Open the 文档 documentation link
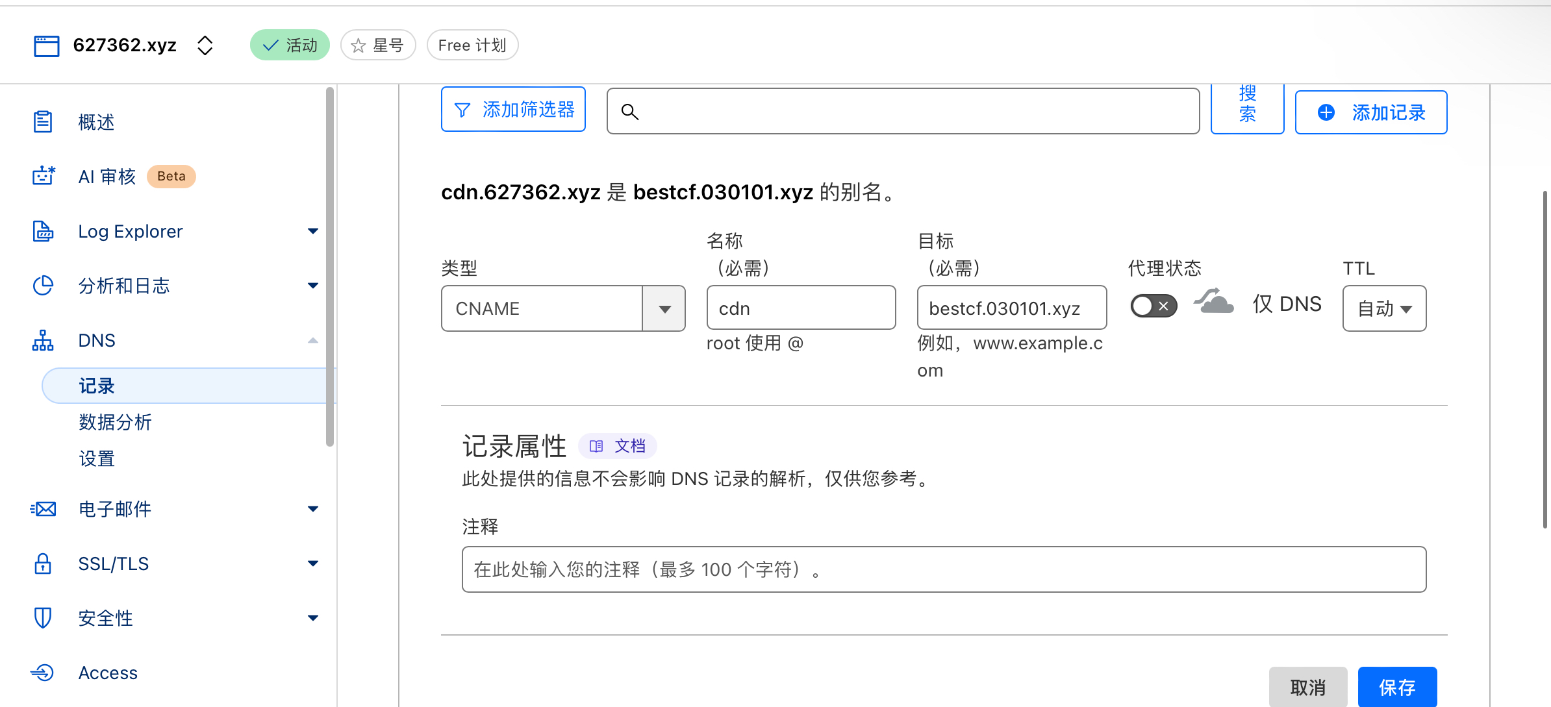The image size is (1551, 707). [618, 446]
